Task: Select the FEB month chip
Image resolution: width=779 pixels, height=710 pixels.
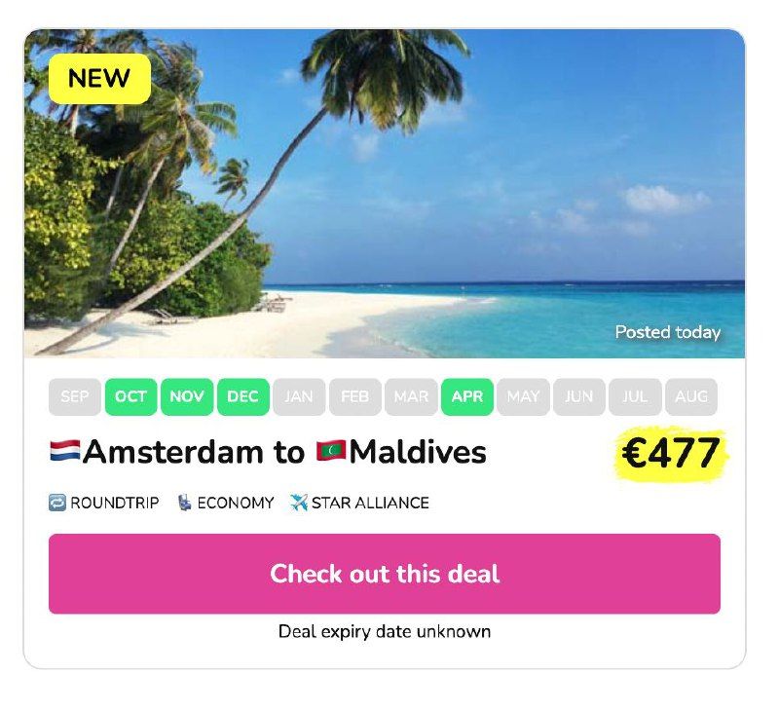Action: (355, 396)
